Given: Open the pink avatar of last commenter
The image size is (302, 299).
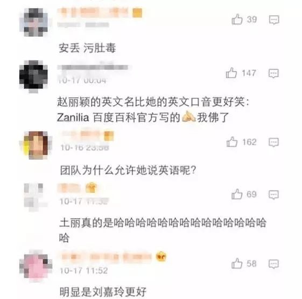Looking at the screenshot, I should click(36, 266).
